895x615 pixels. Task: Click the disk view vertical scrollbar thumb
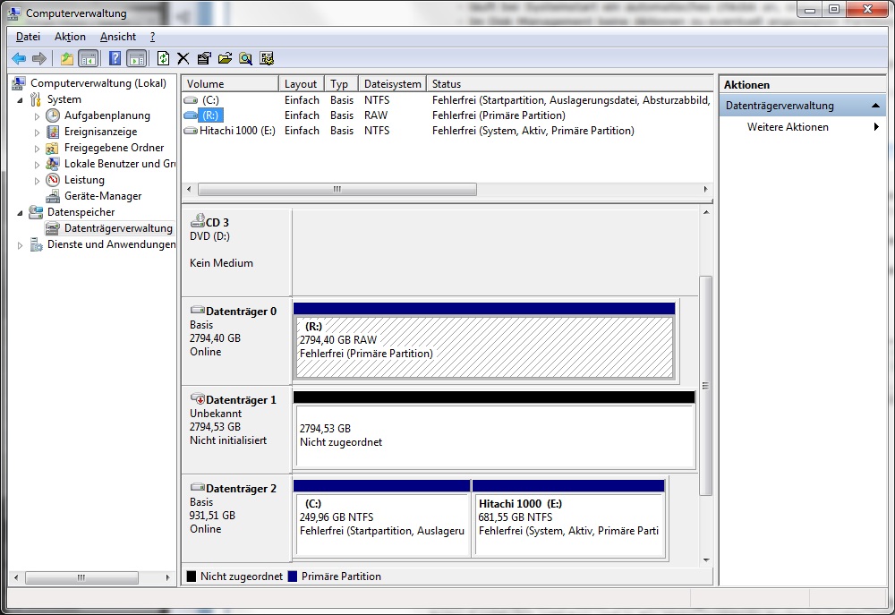[x=706, y=386]
